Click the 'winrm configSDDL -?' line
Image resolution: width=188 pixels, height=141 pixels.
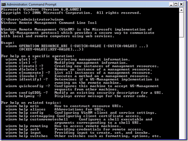(84, 93)
